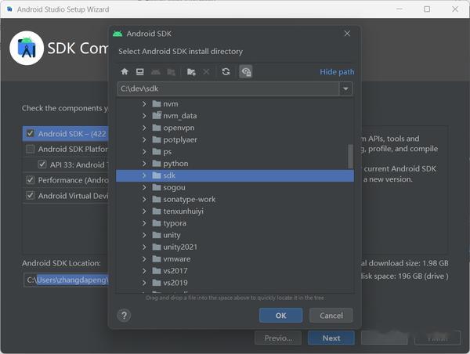Toggle the API 33 Android checkbox

click(x=42, y=164)
